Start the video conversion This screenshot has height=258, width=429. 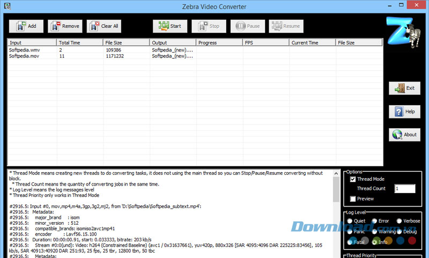tap(171, 26)
